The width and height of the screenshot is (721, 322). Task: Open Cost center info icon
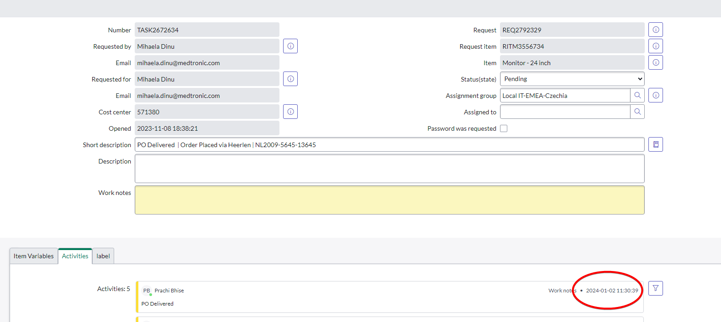click(290, 112)
